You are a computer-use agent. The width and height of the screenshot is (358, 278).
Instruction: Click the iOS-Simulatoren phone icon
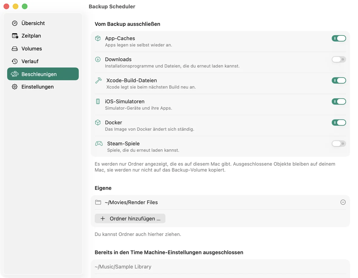tap(98, 101)
